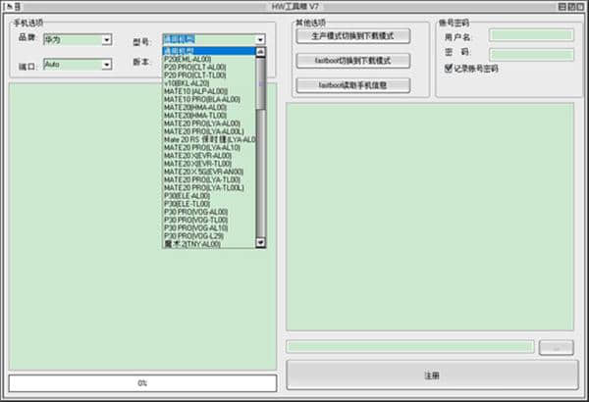The image size is (589, 402).
Task: Maximize the HW工具箱 V7 window
Action: coord(571,7)
